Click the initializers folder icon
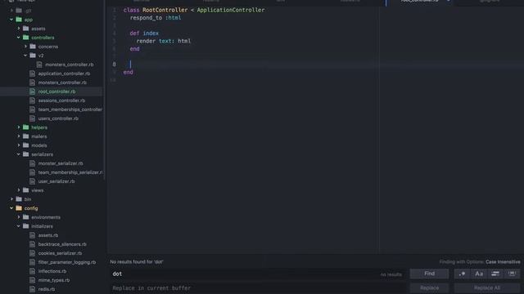The image size is (524, 294). (25, 226)
